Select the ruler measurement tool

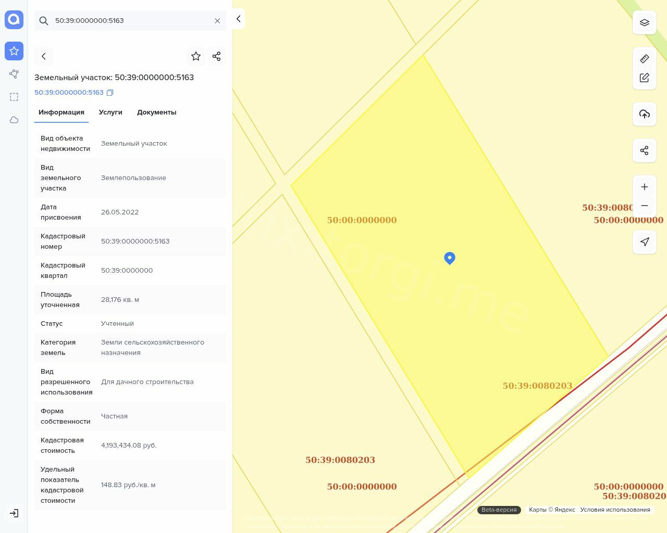(x=644, y=59)
